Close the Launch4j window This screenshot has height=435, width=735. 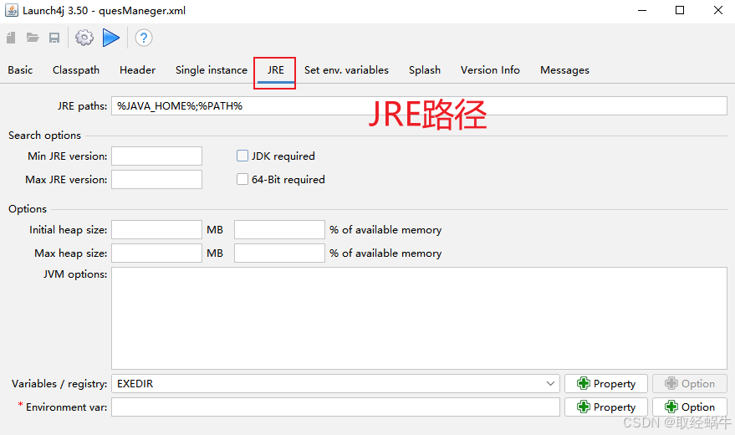(x=717, y=10)
